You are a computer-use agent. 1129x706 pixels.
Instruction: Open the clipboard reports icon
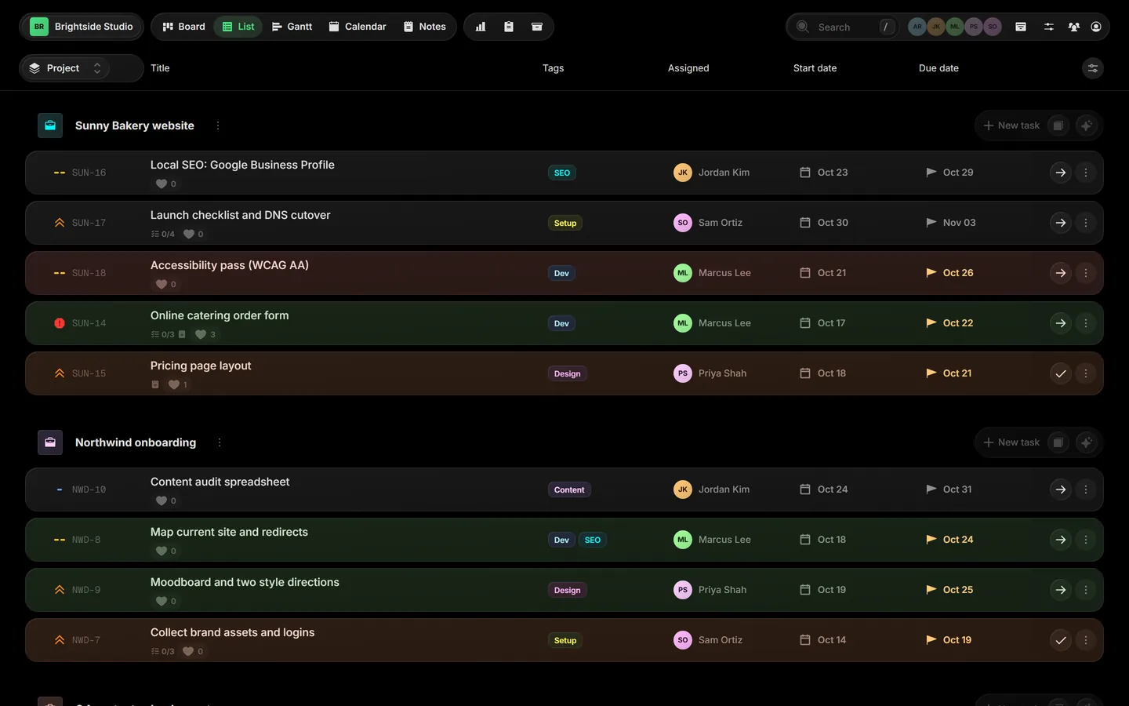509,27
